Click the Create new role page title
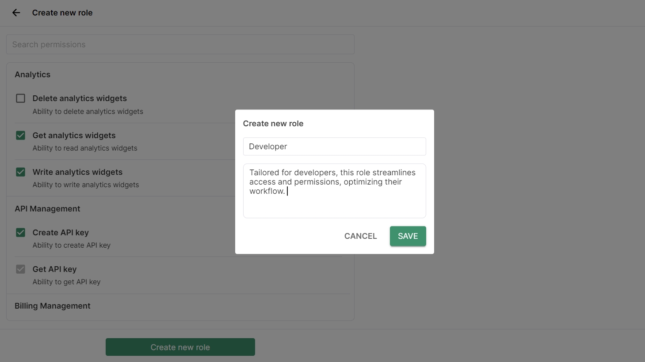 click(x=62, y=13)
